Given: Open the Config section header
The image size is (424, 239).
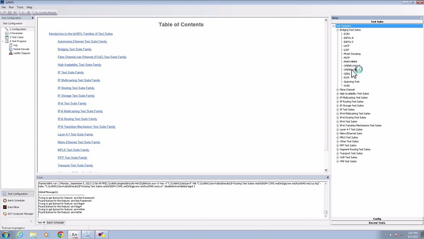Looking at the screenshot, I should (377, 219).
